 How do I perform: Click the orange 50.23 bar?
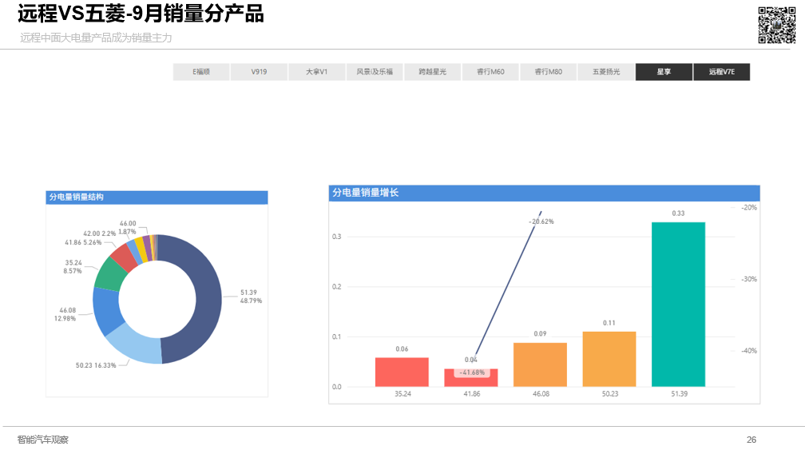pyautogui.click(x=609, y=359)
